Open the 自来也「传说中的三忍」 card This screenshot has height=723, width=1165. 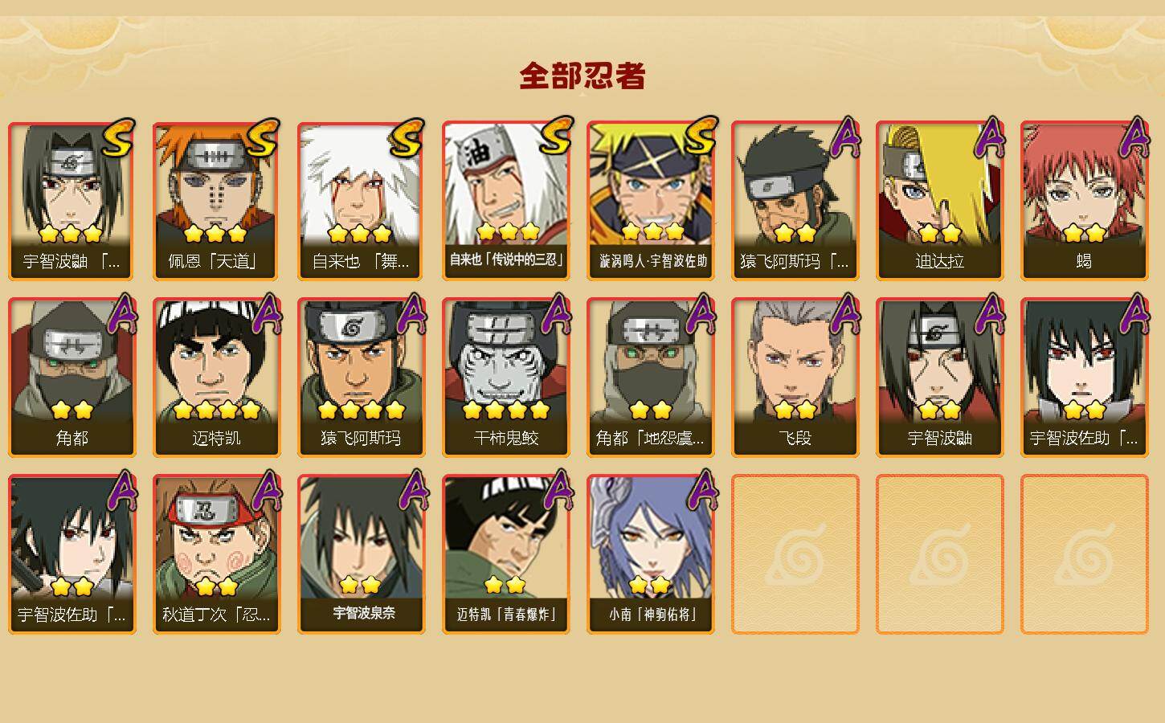(505, 201)
